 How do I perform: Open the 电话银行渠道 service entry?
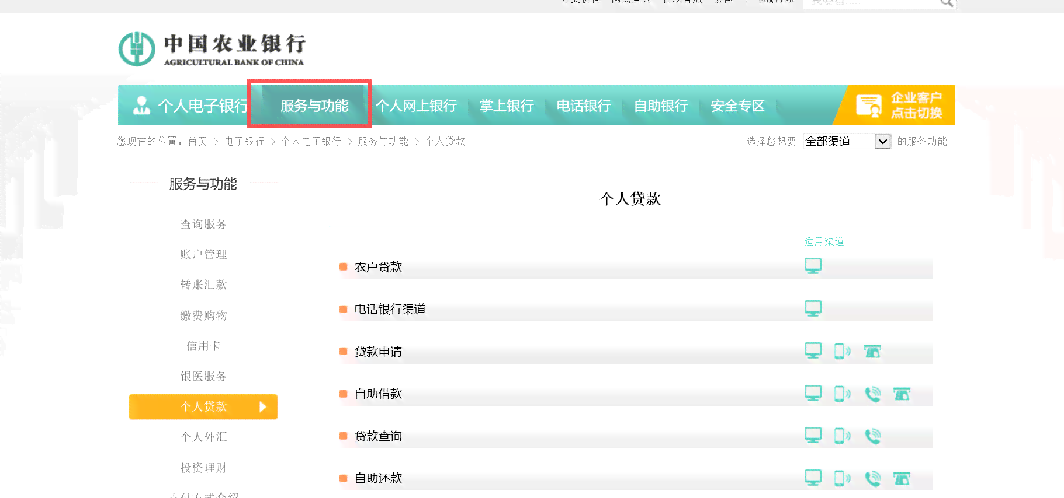point(390,309)
